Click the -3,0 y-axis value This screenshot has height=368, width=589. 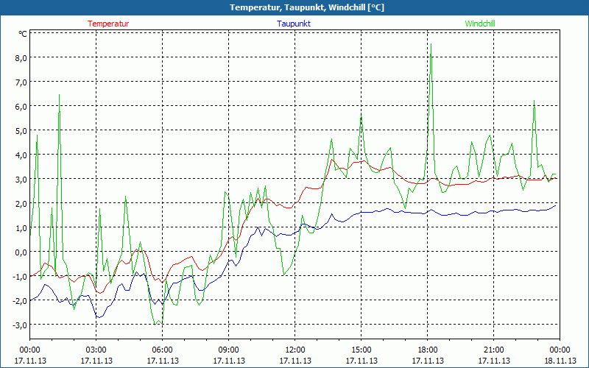(20, 325)
